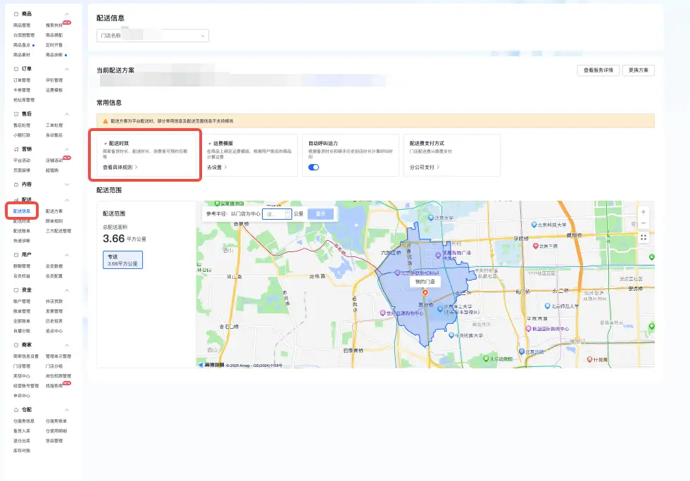Click the 售后 section icon in sidebar
Screen dimensions: 690x481
[x=16, y=114]
